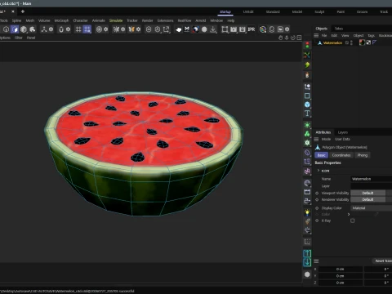The height and width of the screenshot is (294, 392).
Task: Add a Cube primitive from side palette
Action: click(x=307, y=105)
